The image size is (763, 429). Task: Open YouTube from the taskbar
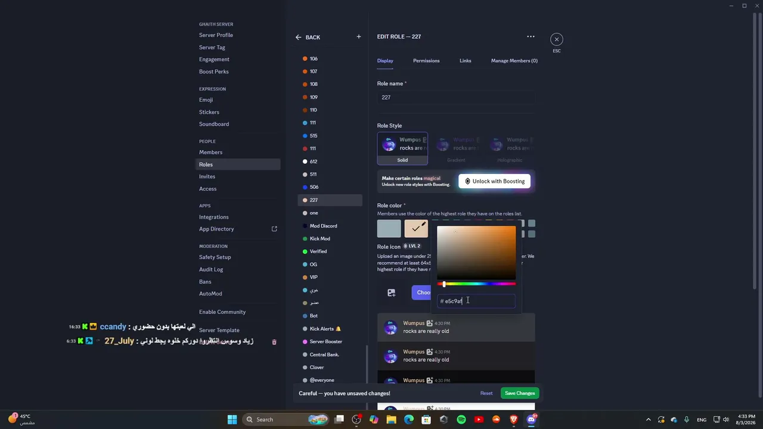click(x=479, y=419)
